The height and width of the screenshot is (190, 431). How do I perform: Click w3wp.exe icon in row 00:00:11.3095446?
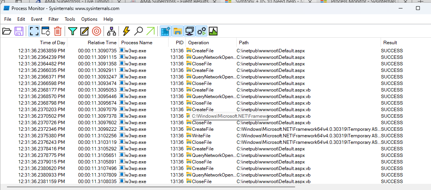pyautogui.click(x=122, y=97)
